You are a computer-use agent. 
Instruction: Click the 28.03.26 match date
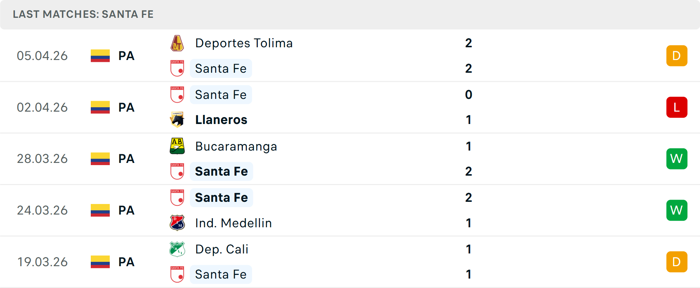pos(42,159)
